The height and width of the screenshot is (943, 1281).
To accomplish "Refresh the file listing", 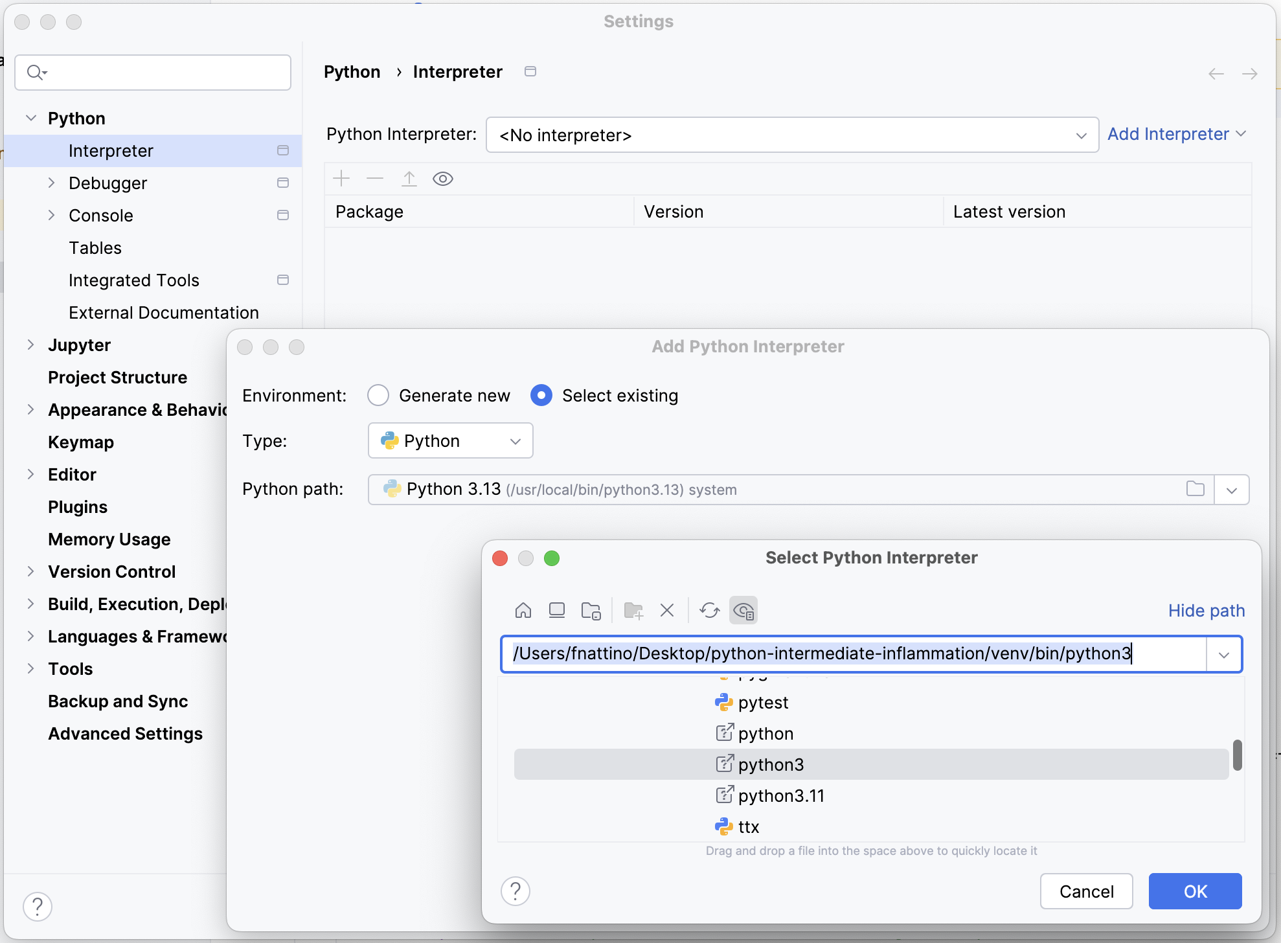I will pyautogui.click(x=709, y=610).
